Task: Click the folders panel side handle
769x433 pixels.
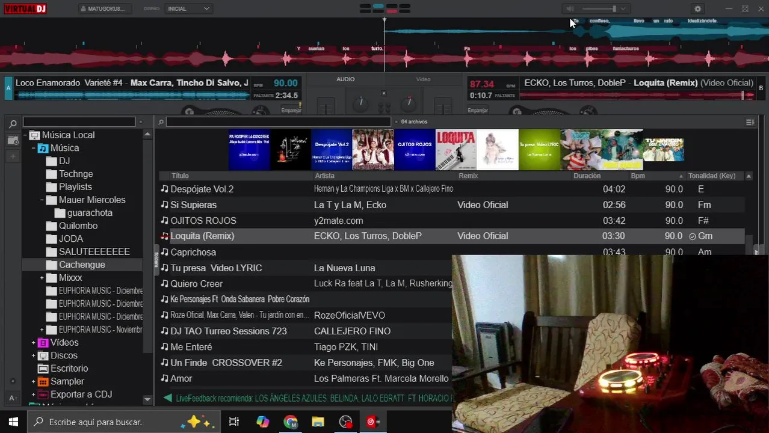Action: pyautogui.click(x=156, y=259)
